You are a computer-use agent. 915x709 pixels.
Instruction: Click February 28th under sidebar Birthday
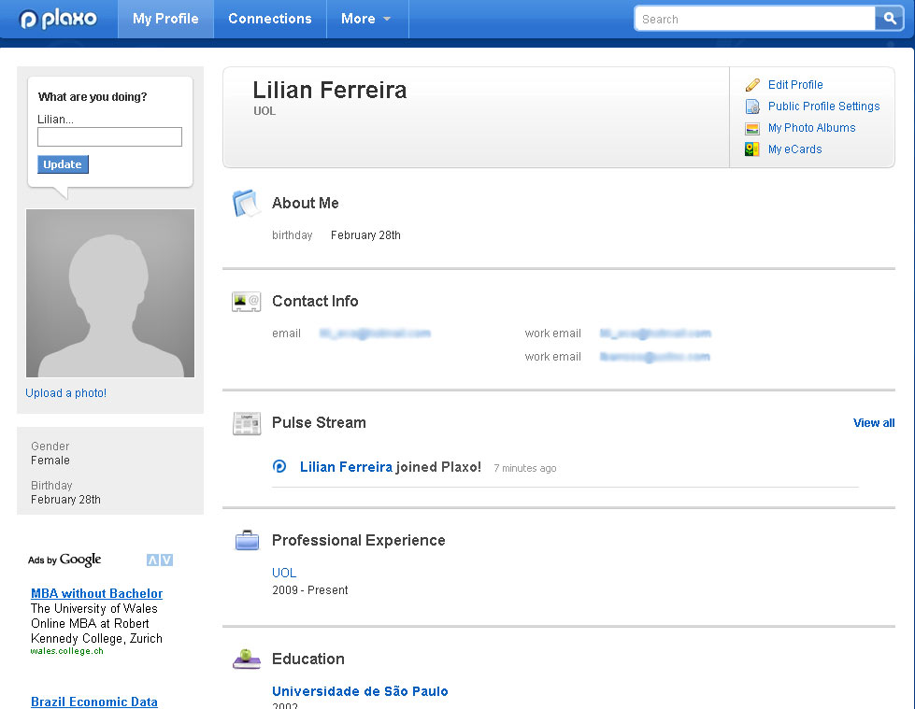tap(66, 499)
